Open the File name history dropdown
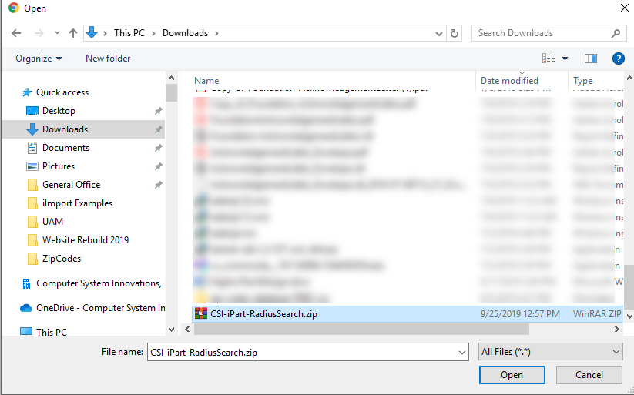This screenshot has height=395, width=634. (461, 352)
